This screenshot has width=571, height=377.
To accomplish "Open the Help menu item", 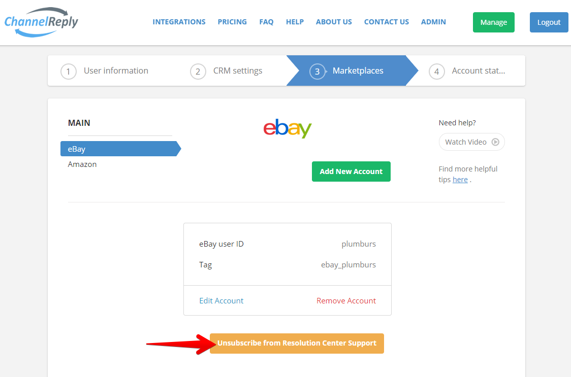I will (295, 22).
